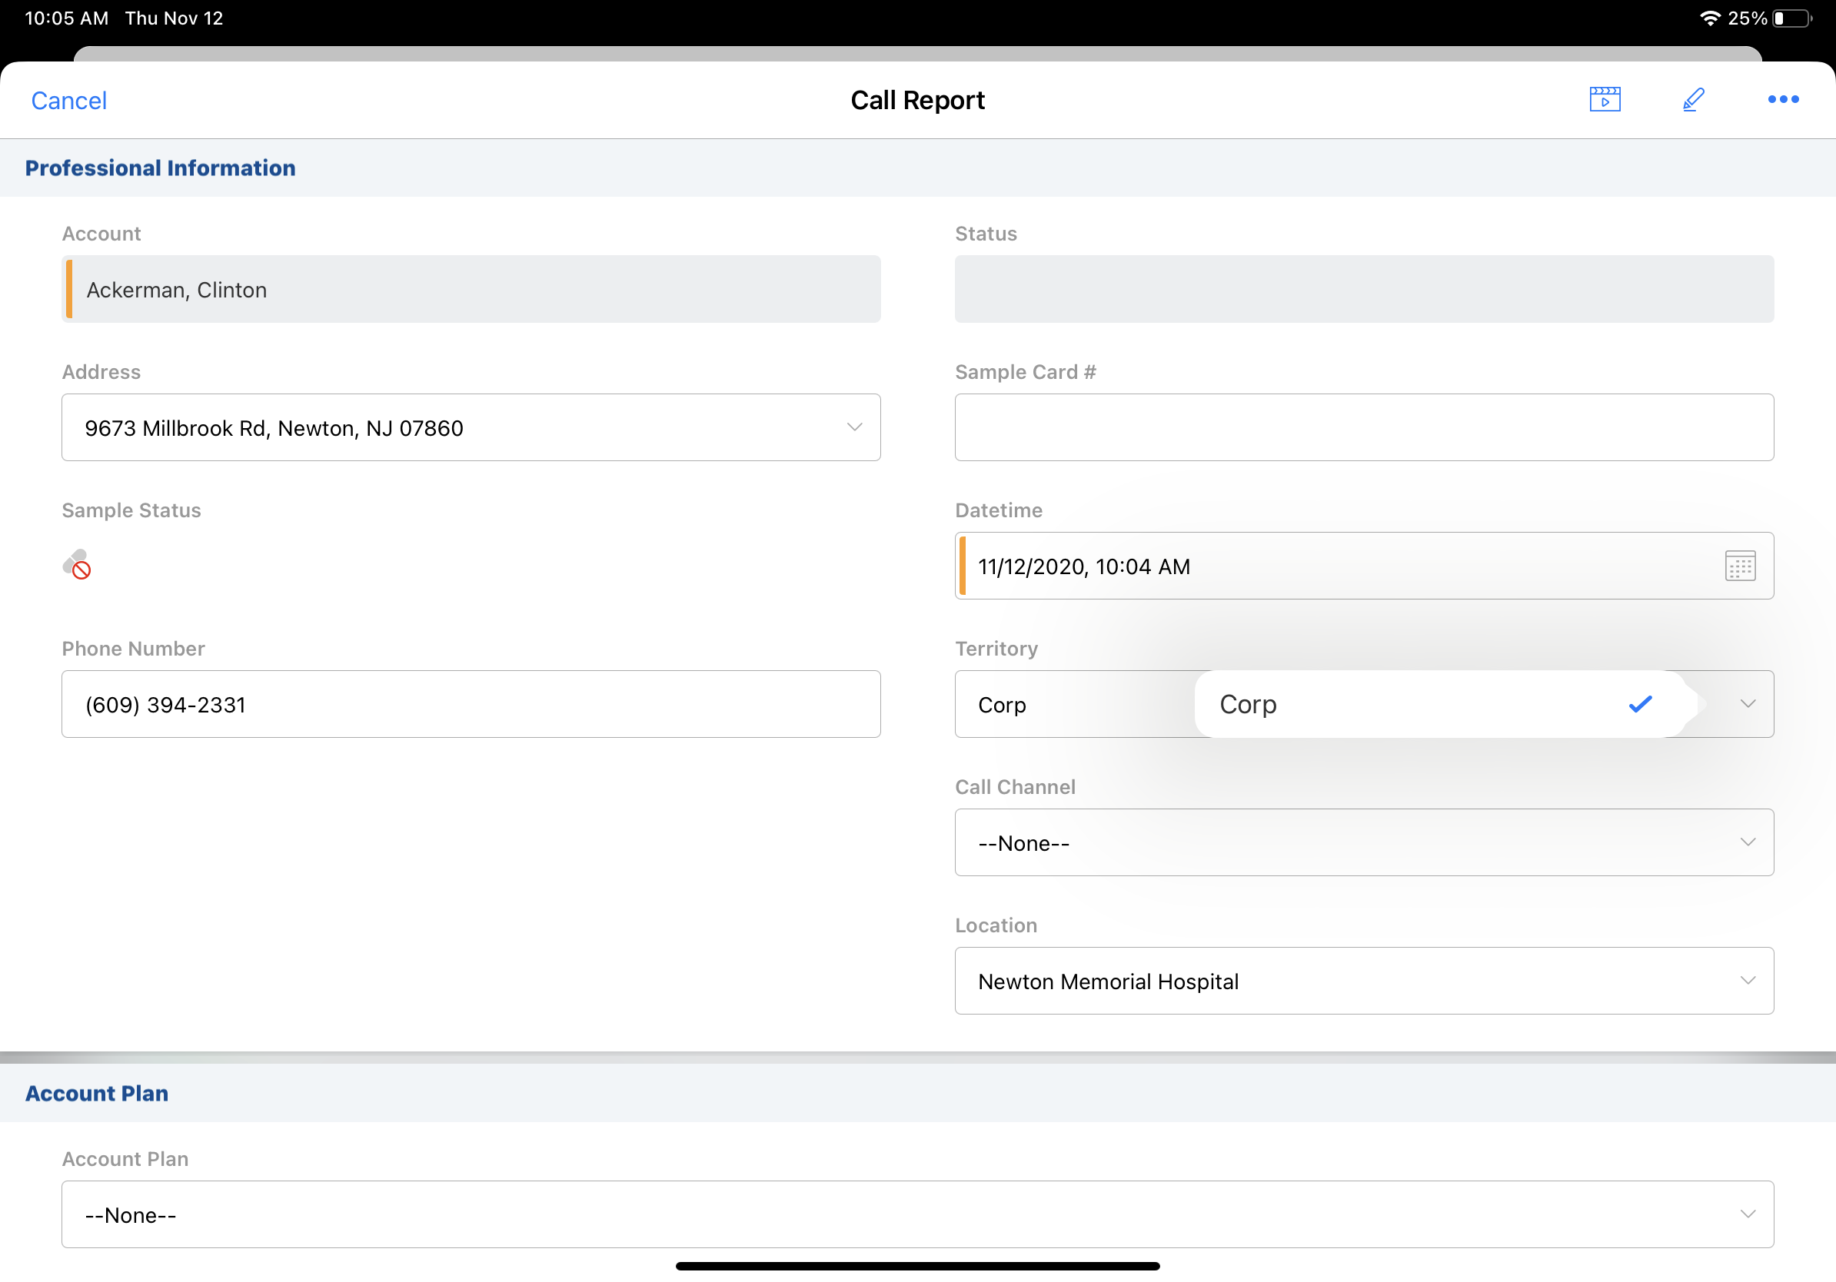
Task: Tap the battery indicator in status bar
Action: [x=1792, y=18]
